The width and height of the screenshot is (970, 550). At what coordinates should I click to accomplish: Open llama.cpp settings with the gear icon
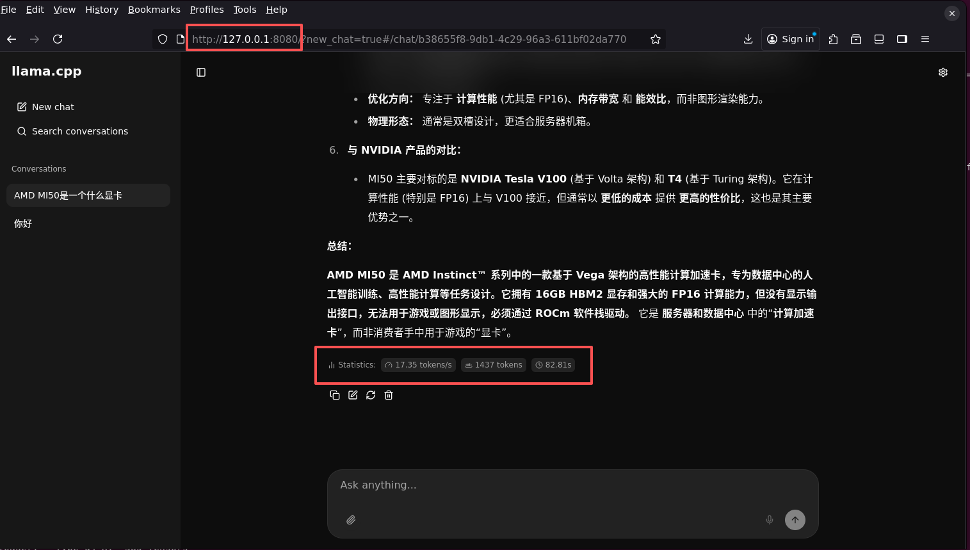(x=942, y=72)
